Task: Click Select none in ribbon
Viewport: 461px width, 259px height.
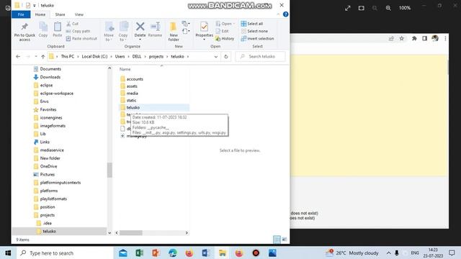Action: click(x=254, y=31)
